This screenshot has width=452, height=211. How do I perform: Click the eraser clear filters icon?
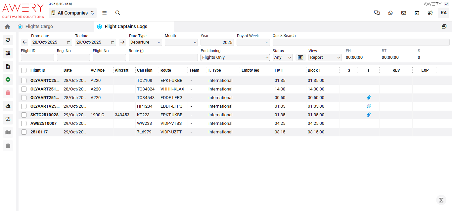(x=8, y=106)
